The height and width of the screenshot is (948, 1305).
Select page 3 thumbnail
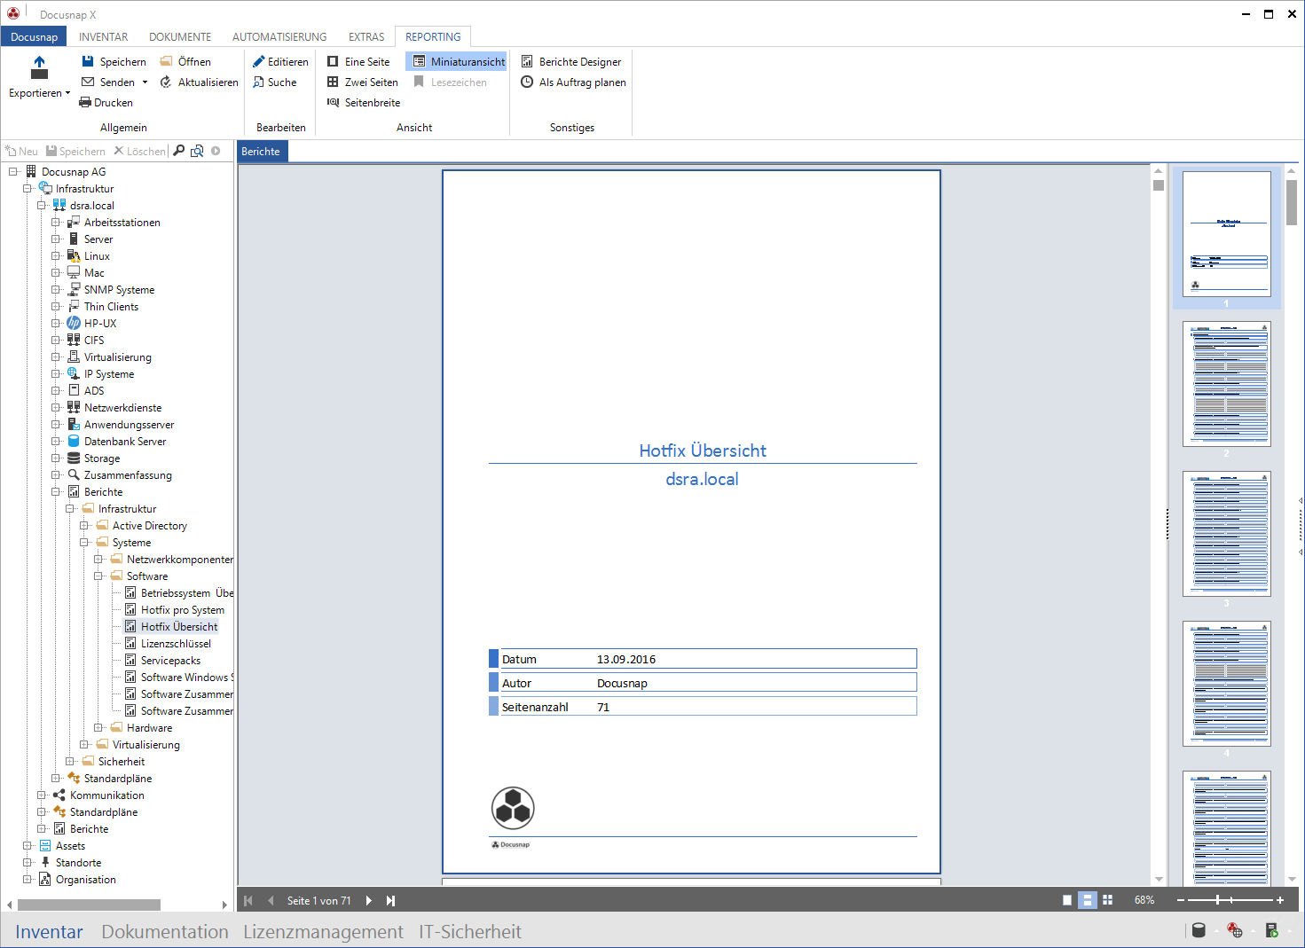pos(1226,534)
